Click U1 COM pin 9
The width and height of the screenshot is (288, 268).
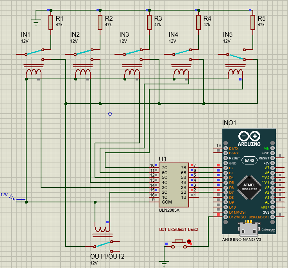[154, 202]
